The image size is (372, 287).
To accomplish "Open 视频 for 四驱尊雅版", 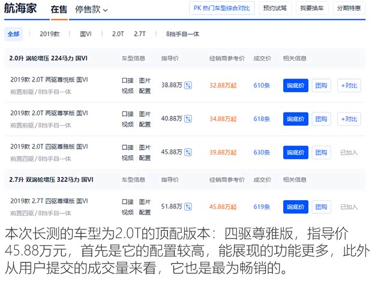I will pyautogui.click(x=128, y=158).
